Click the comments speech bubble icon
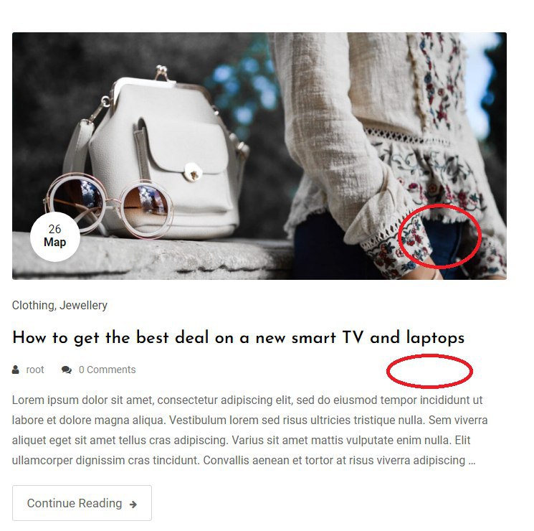 coord(67,370)
